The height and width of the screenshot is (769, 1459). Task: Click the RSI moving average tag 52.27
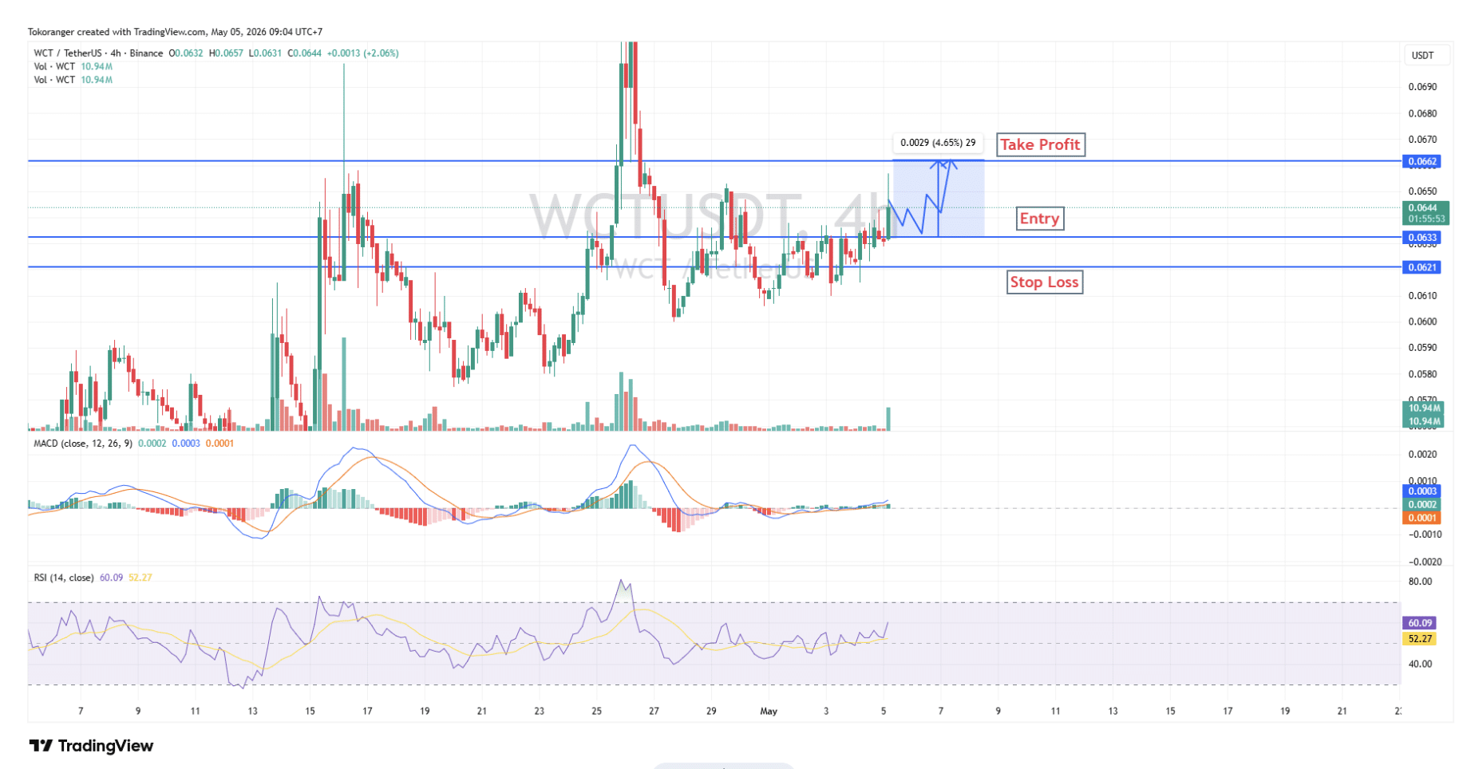tap(1419, 638)
